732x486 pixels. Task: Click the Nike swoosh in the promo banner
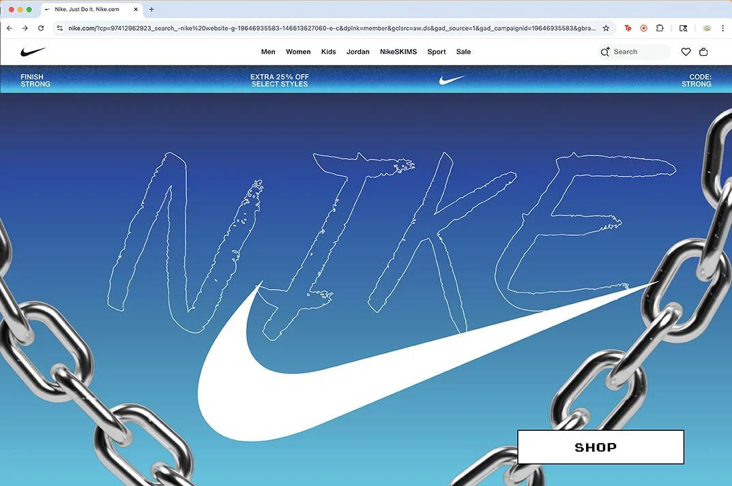(x=451, y=80)
